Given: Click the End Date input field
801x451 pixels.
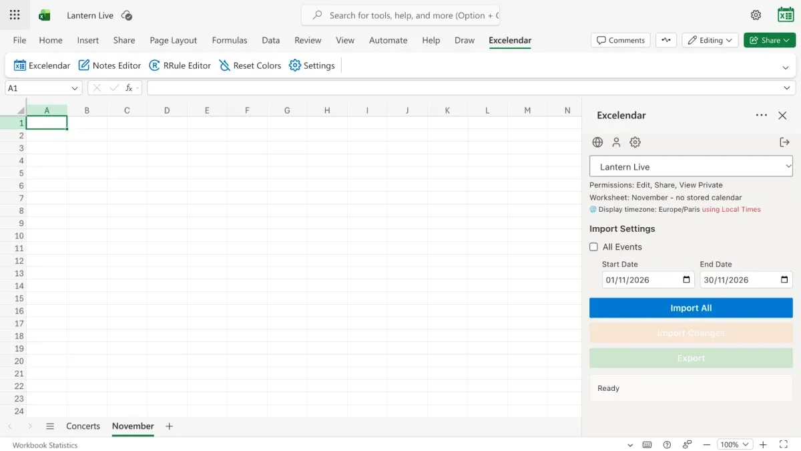Looking at the screenshot, I should click(746, 280).
